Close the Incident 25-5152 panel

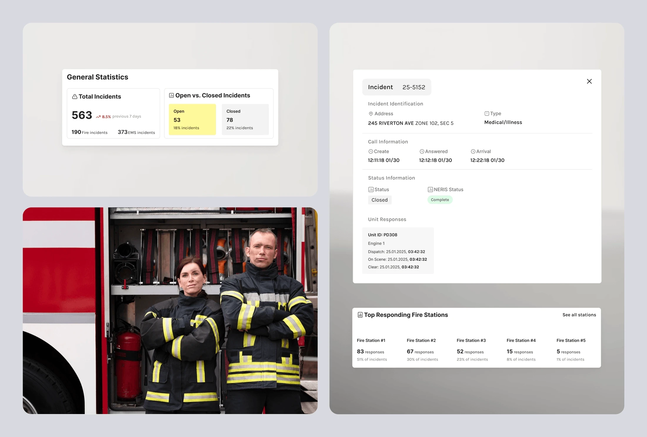tap(589, 81)
